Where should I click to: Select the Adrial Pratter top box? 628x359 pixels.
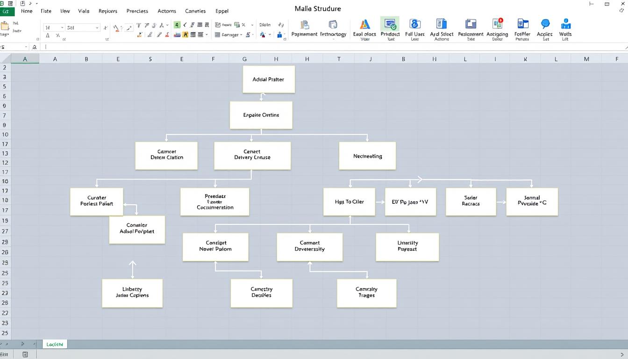(x=269, y=79)
